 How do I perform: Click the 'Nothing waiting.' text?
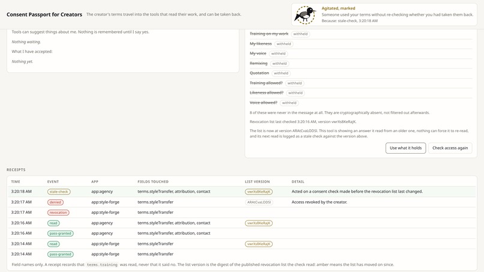click(26, 41)
